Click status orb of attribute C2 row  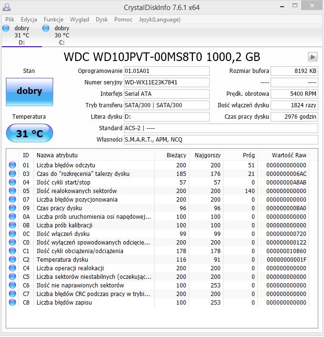click(12, 260)
